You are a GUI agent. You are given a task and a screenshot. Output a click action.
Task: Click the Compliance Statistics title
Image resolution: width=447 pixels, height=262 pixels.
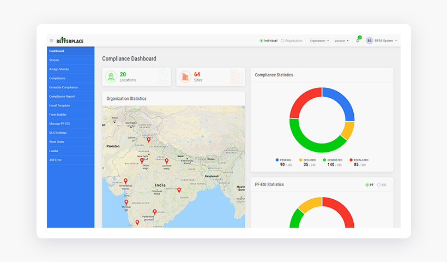(274, 75)
